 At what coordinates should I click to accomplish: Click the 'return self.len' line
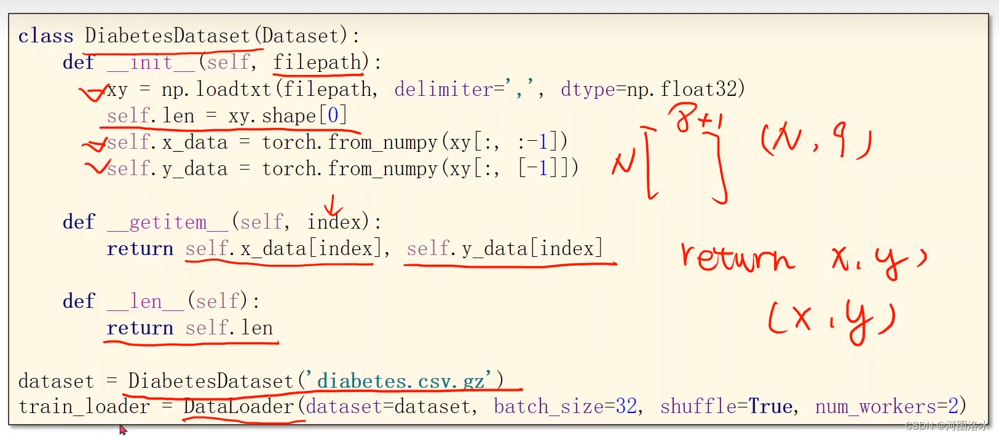pos(189,328)
